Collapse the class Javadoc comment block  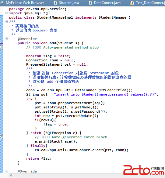point(7,22)
